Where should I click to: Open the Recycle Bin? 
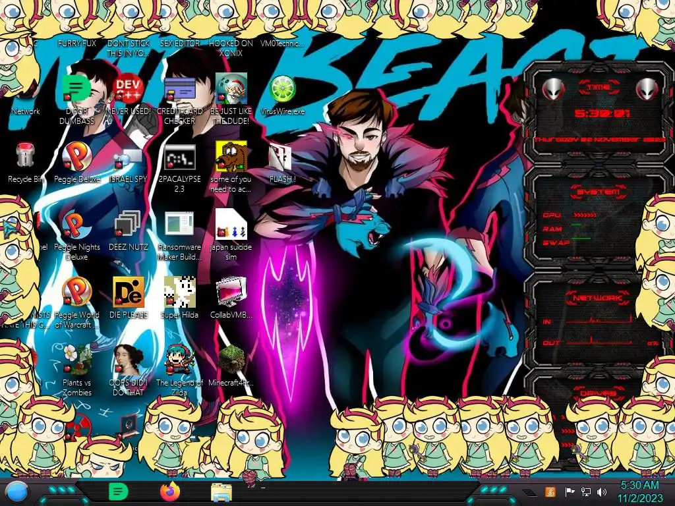[x=25, y=155]
